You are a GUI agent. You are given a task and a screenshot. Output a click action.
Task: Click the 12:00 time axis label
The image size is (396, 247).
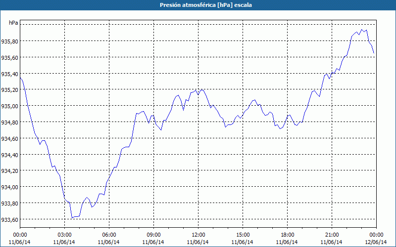(x=198, y=235)
